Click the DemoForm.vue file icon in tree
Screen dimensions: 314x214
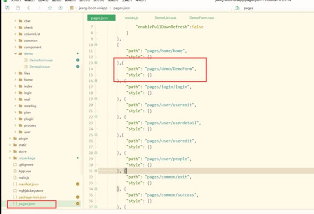point(26,60)
